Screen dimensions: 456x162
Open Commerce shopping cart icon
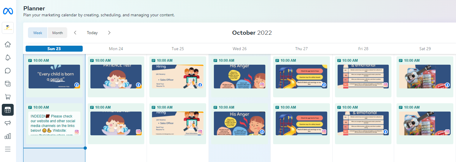[x=8, y=97]
